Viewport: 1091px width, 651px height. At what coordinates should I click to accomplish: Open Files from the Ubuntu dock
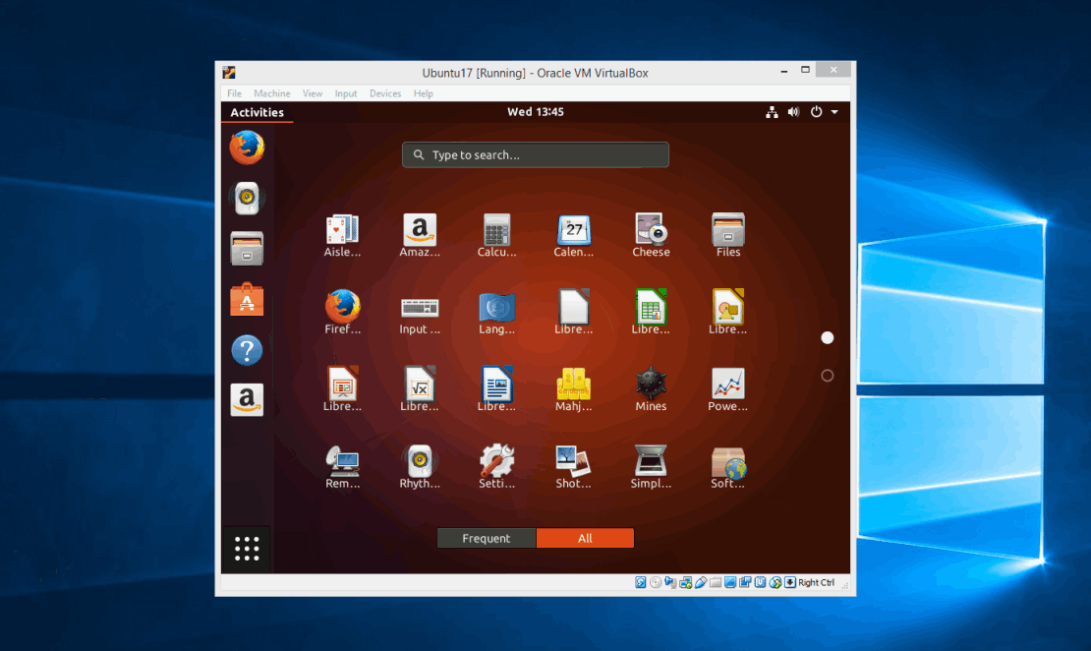pyautogui.click(x=247, y=249)
